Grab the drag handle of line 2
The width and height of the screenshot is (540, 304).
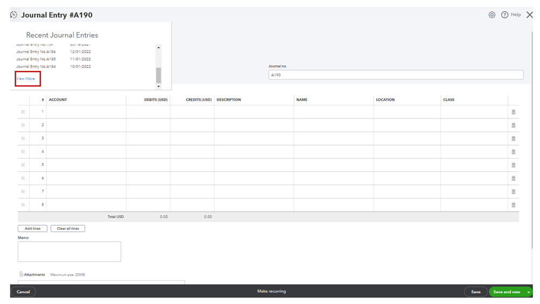pos(23,125)
